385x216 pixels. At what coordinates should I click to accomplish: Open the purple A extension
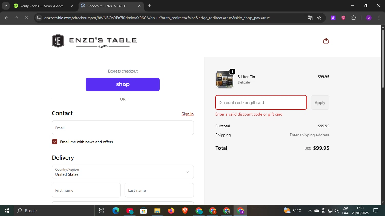coord(333,18)
